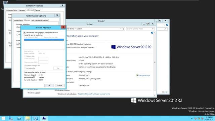Select Advanced tab in Performance Options
The height and width of the screenshot is (121, 215).
tap(27, 20)
